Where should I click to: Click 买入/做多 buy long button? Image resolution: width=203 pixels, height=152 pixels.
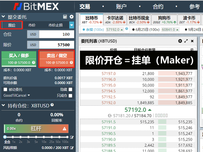[x=19, y=59]
